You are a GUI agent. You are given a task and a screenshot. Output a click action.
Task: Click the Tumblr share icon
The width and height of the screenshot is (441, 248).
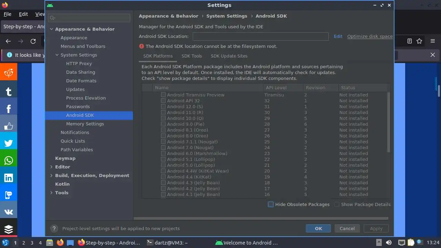point(9,91)
